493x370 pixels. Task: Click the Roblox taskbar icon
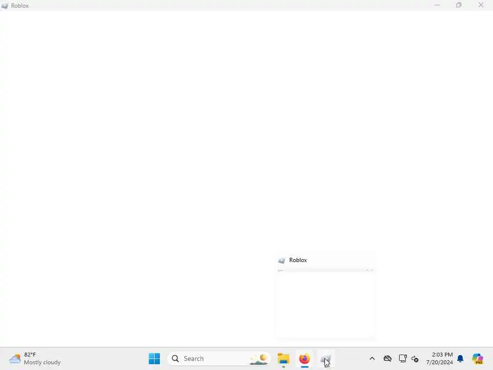click(x=326, y=358)
